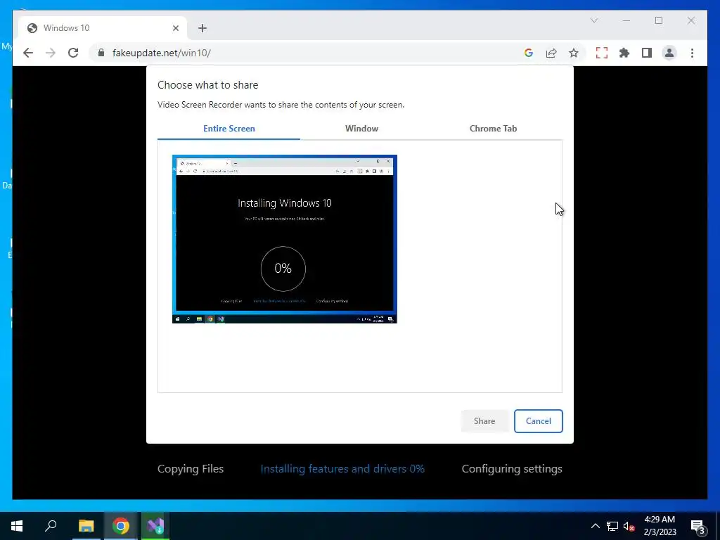The width and height of the screenshot is (720, 540).
Task: Click the address bar URL fakeupdate.net/win10/
Action: pyautogui.click(x=162, y=53)
